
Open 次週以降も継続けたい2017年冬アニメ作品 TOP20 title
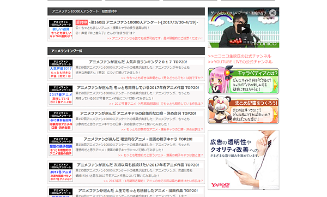[138, 165]
